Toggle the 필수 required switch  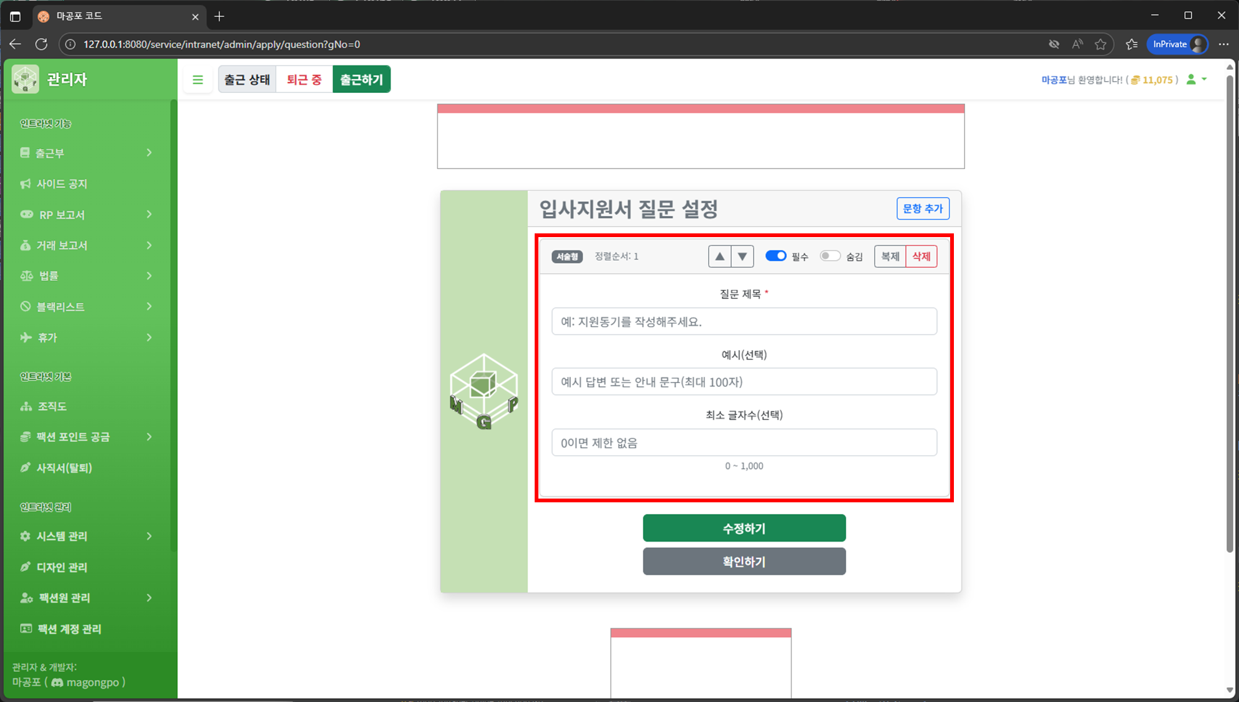[775, 256]
